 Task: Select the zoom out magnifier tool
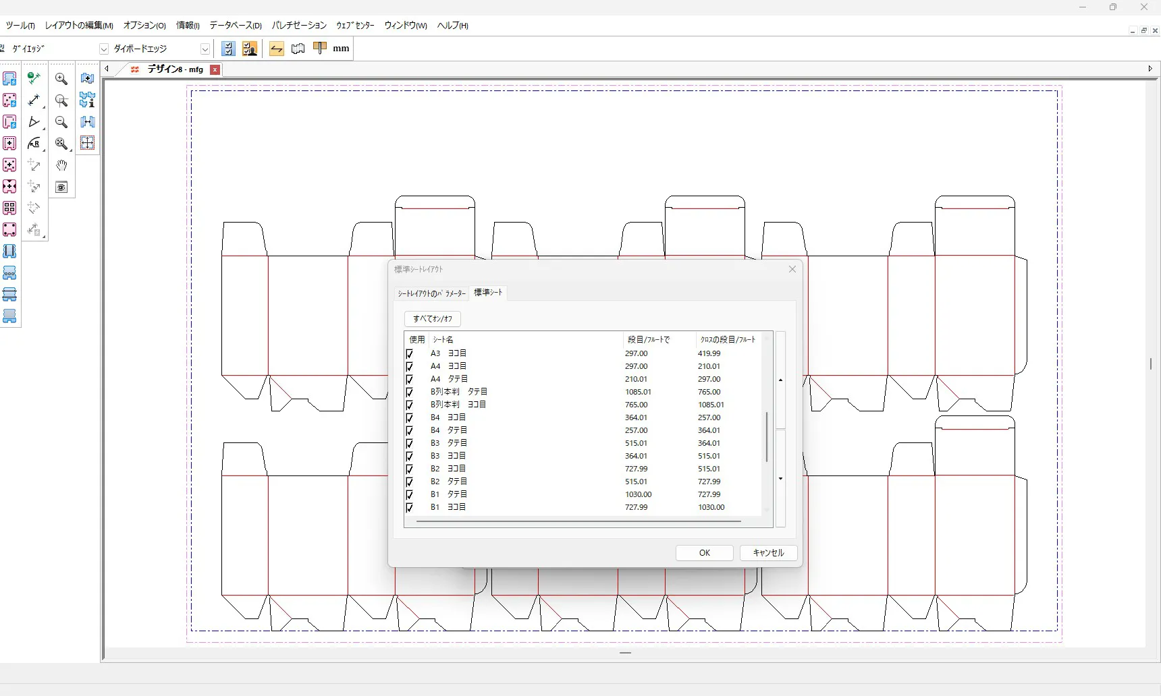tap(61, 122)
